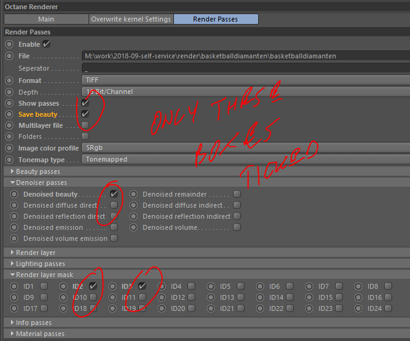Toggle the Show passes checkbox
410x341 pixels.
tap(85, 103)
